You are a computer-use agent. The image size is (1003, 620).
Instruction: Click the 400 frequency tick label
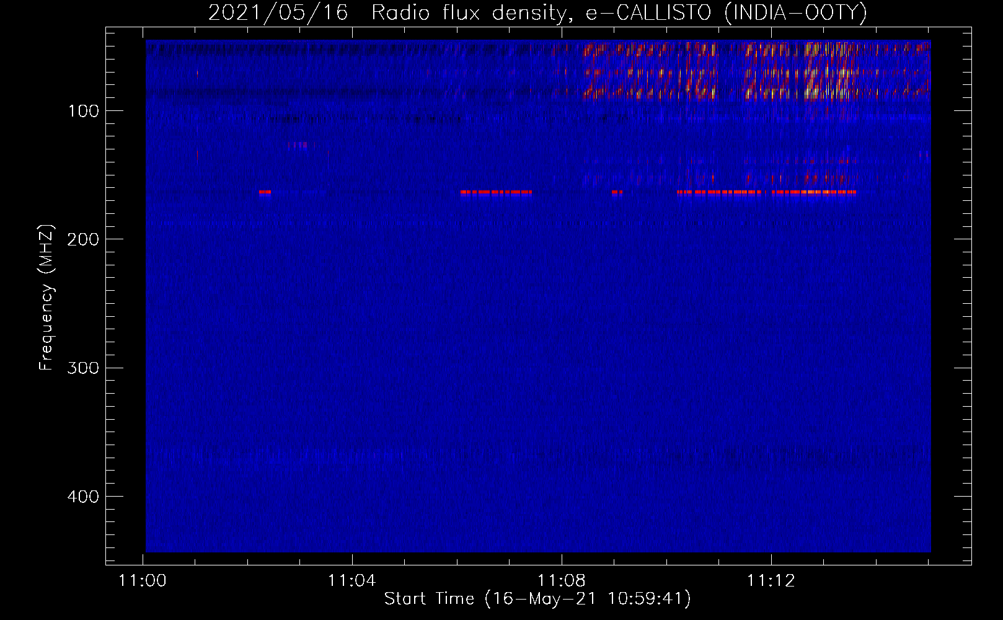point(83,497)
